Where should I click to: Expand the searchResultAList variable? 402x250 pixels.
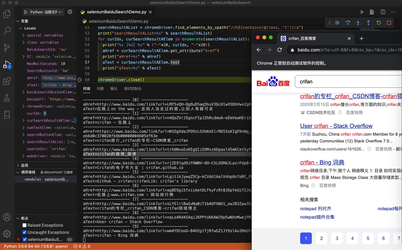click(24, 142)
